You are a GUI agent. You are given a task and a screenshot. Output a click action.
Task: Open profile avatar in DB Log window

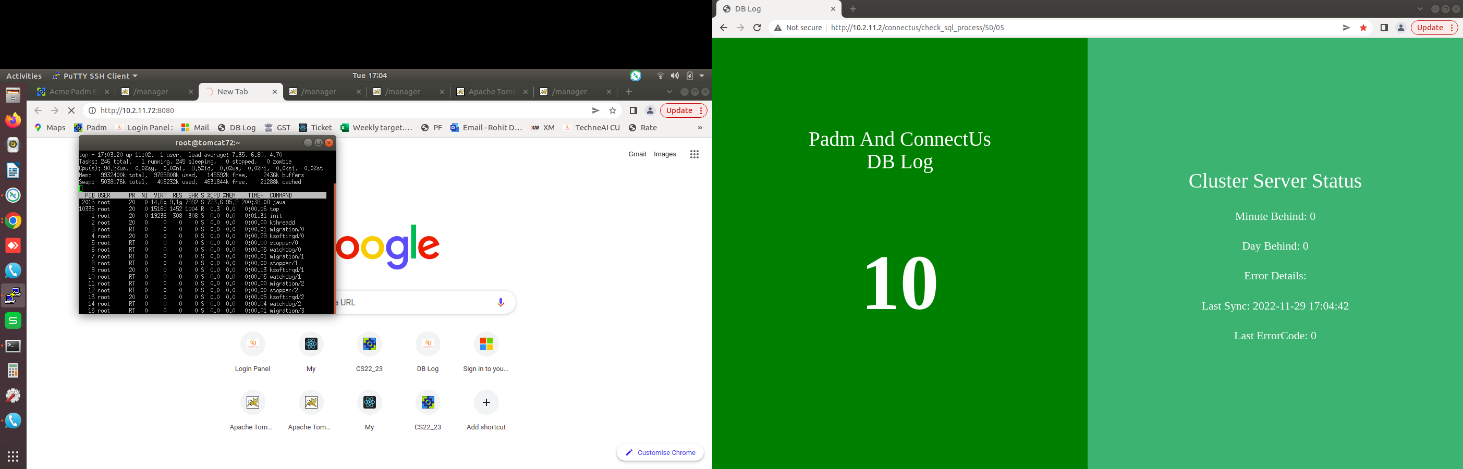pos(1400,27)
